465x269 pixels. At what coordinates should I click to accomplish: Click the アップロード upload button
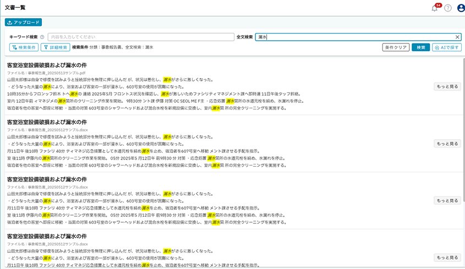point(23,22)
